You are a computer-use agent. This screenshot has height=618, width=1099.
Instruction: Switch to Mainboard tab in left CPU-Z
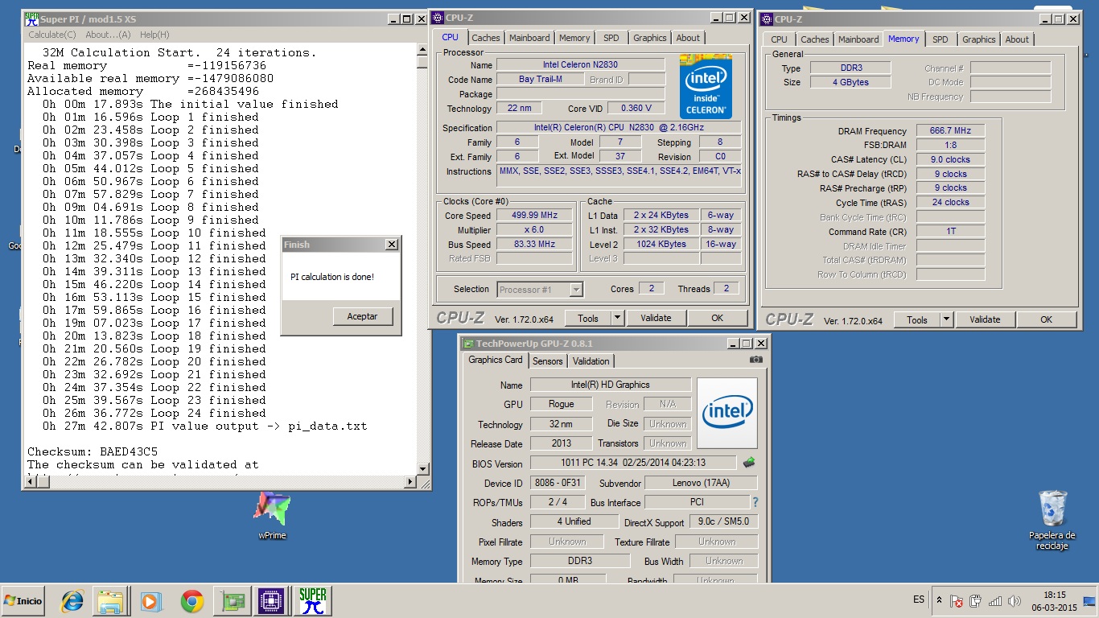click(529, 38)
